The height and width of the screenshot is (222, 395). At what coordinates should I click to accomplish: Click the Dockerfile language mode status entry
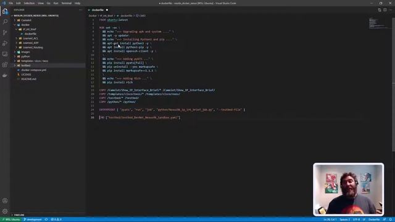tap(374, 220)
